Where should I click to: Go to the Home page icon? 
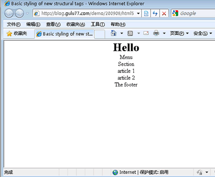(x=114, y=33)
